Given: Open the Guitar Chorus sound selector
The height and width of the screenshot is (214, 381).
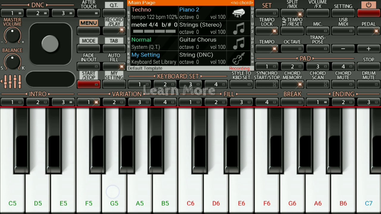Looking at the screenshot, I should coord(202,43).
